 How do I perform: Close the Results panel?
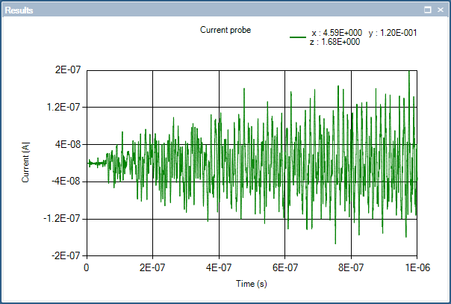tap(441, 10)
